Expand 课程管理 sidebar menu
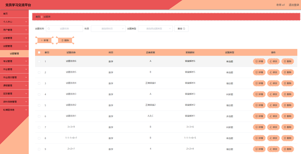The width and height of the screenshot is (301, 154). coord(14,85)
